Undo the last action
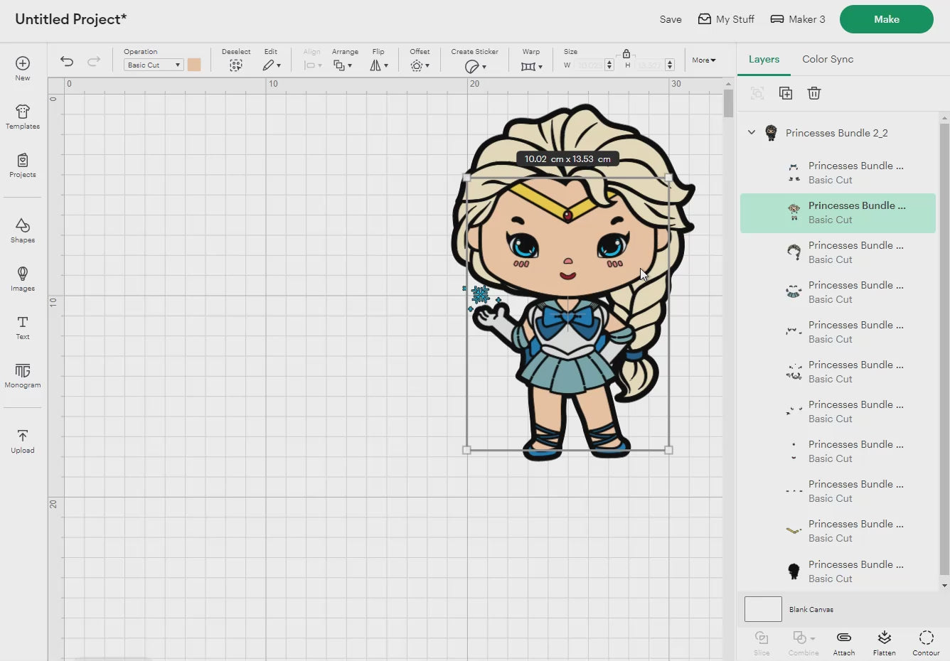This screenshot has width=950, height=661. coord(67,61)
